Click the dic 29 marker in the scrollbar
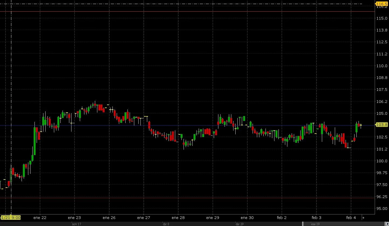 pos(240,224)
